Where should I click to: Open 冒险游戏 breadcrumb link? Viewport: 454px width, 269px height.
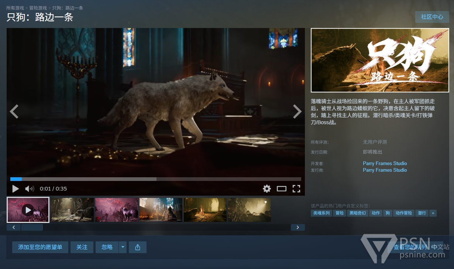(38, 8)
